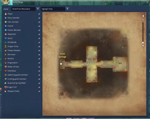
Task: Click the Bonfire legend icon
Action: (6, 58)
